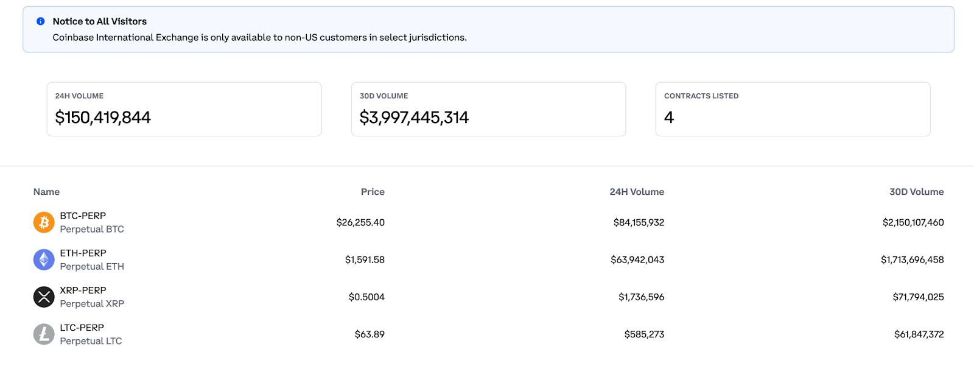This screenshot has height=380, width=974.
Task: Open the BTC-PERP contract
Action: click(83, 216)
